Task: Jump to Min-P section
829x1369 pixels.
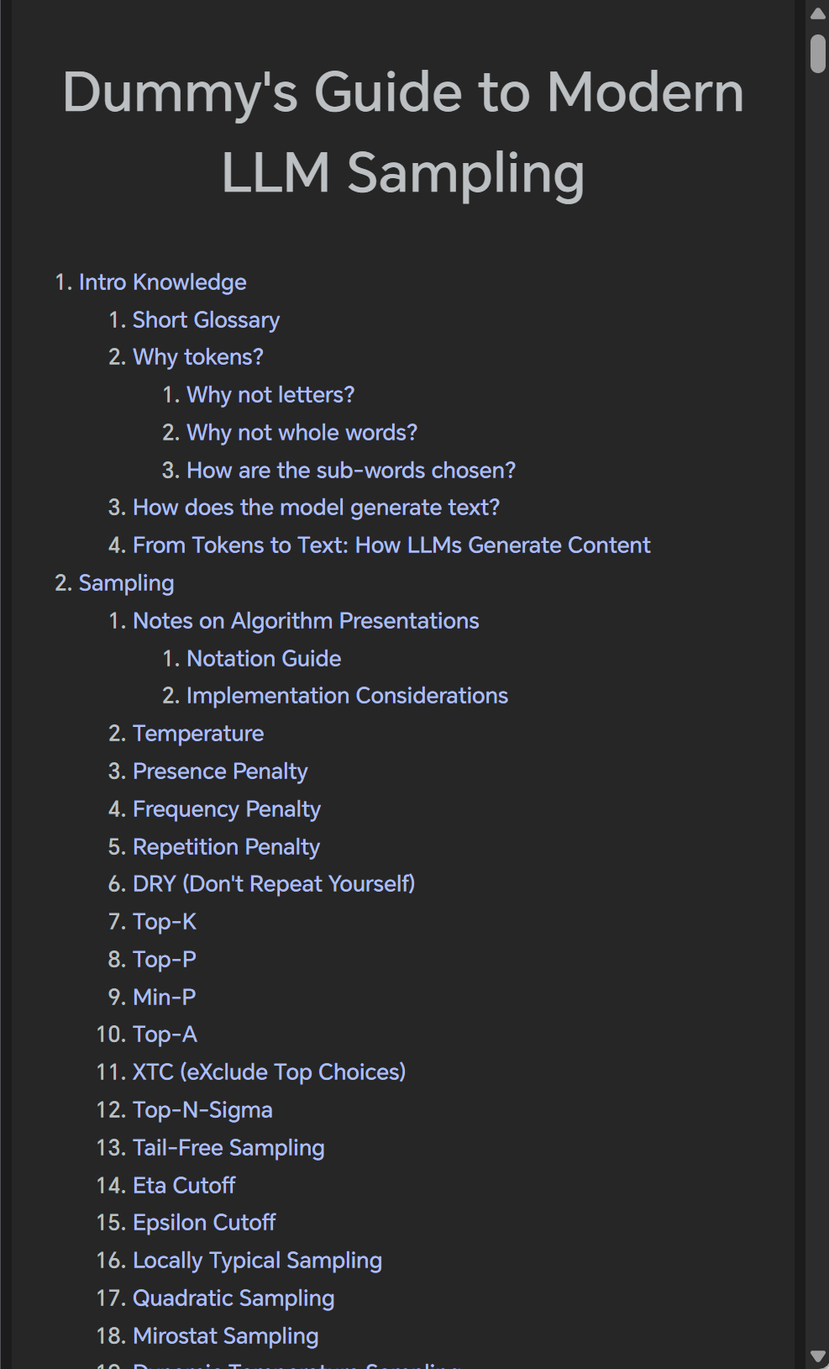Action: coord(164,998)
